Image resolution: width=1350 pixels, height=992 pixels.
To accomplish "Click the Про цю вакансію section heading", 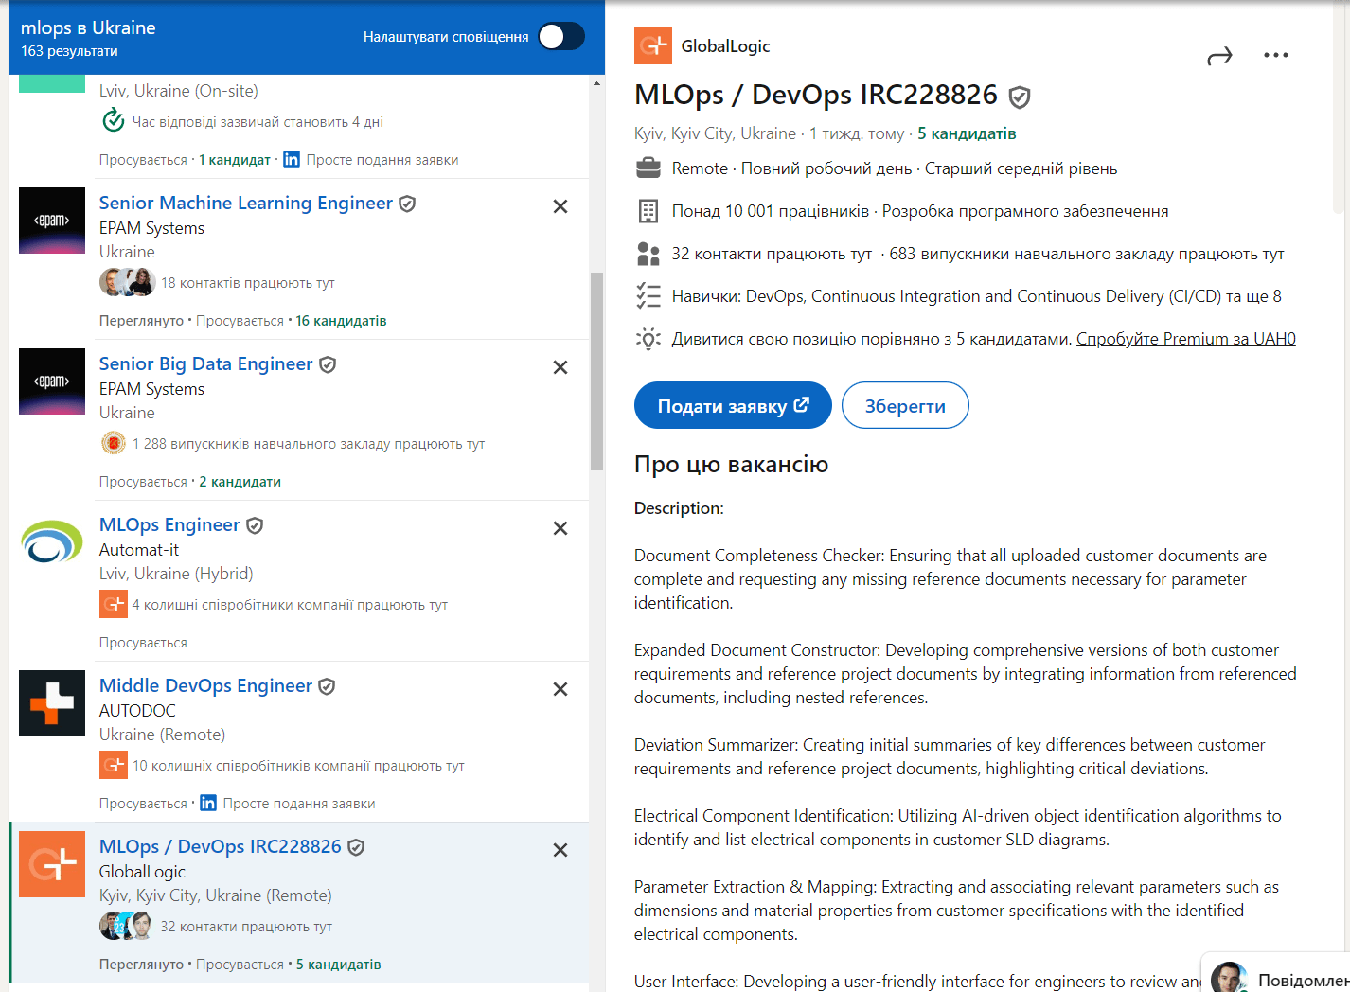I will 731,465.
